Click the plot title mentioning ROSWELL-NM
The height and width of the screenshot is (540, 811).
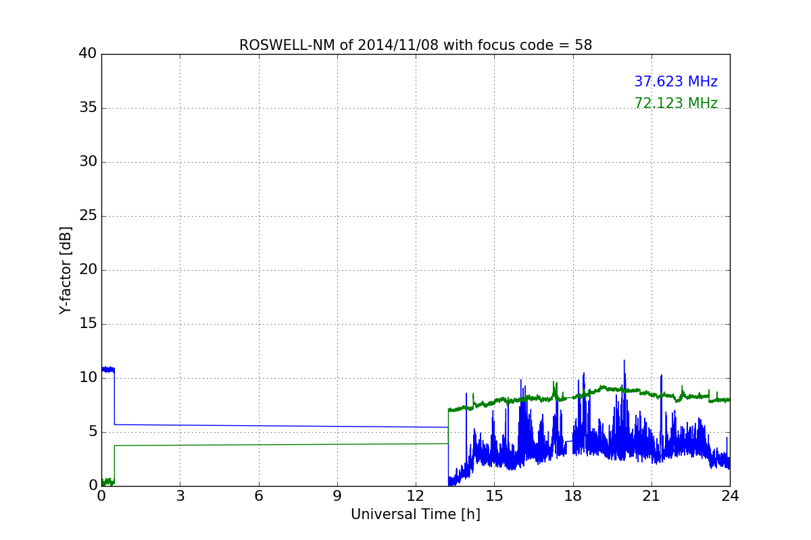416,45
